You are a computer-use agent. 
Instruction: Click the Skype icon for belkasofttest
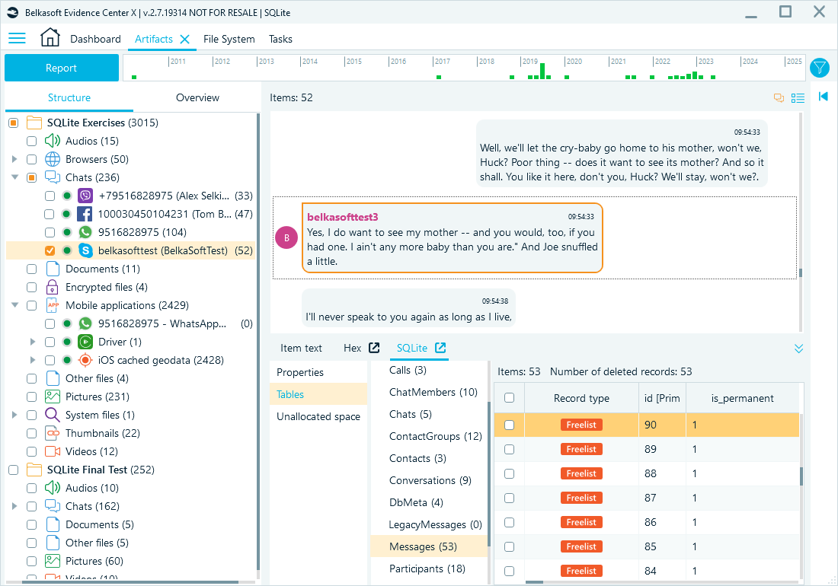pos(85,250)
